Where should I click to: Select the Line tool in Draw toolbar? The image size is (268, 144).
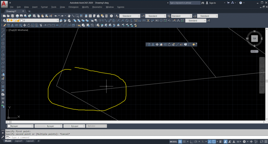point(3,31)
